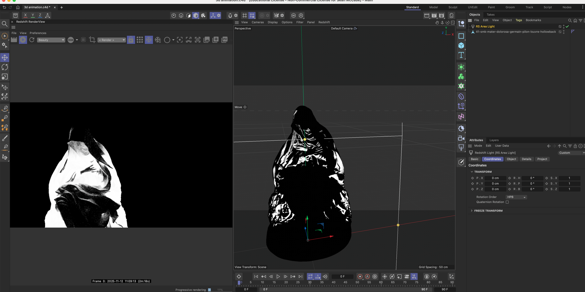Viewport: 585px width, 292px height.
Task: Select the hollowback mesh object in Objects
Action: coord(516,32)
